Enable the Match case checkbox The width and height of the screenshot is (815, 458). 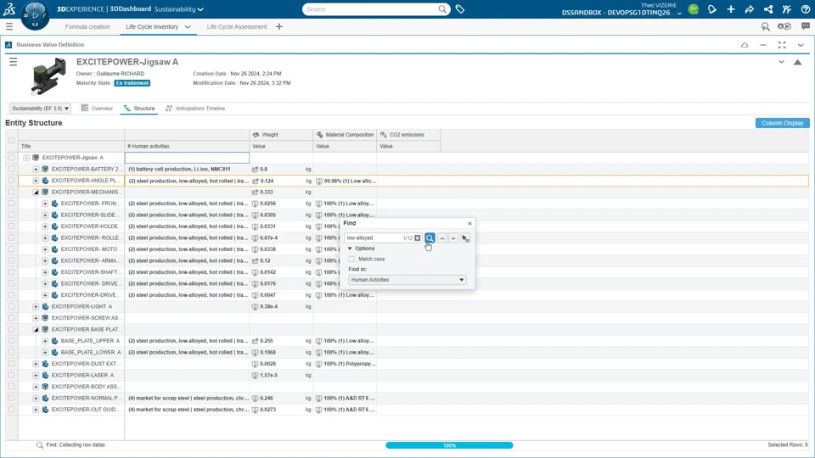[x=351, y=259]
